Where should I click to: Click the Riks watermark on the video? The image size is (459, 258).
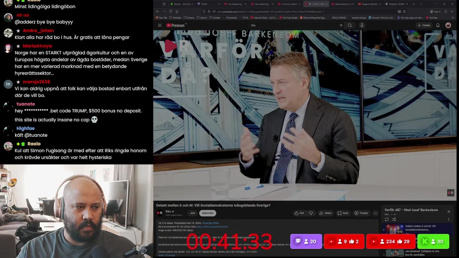click(x=451, y=193)
